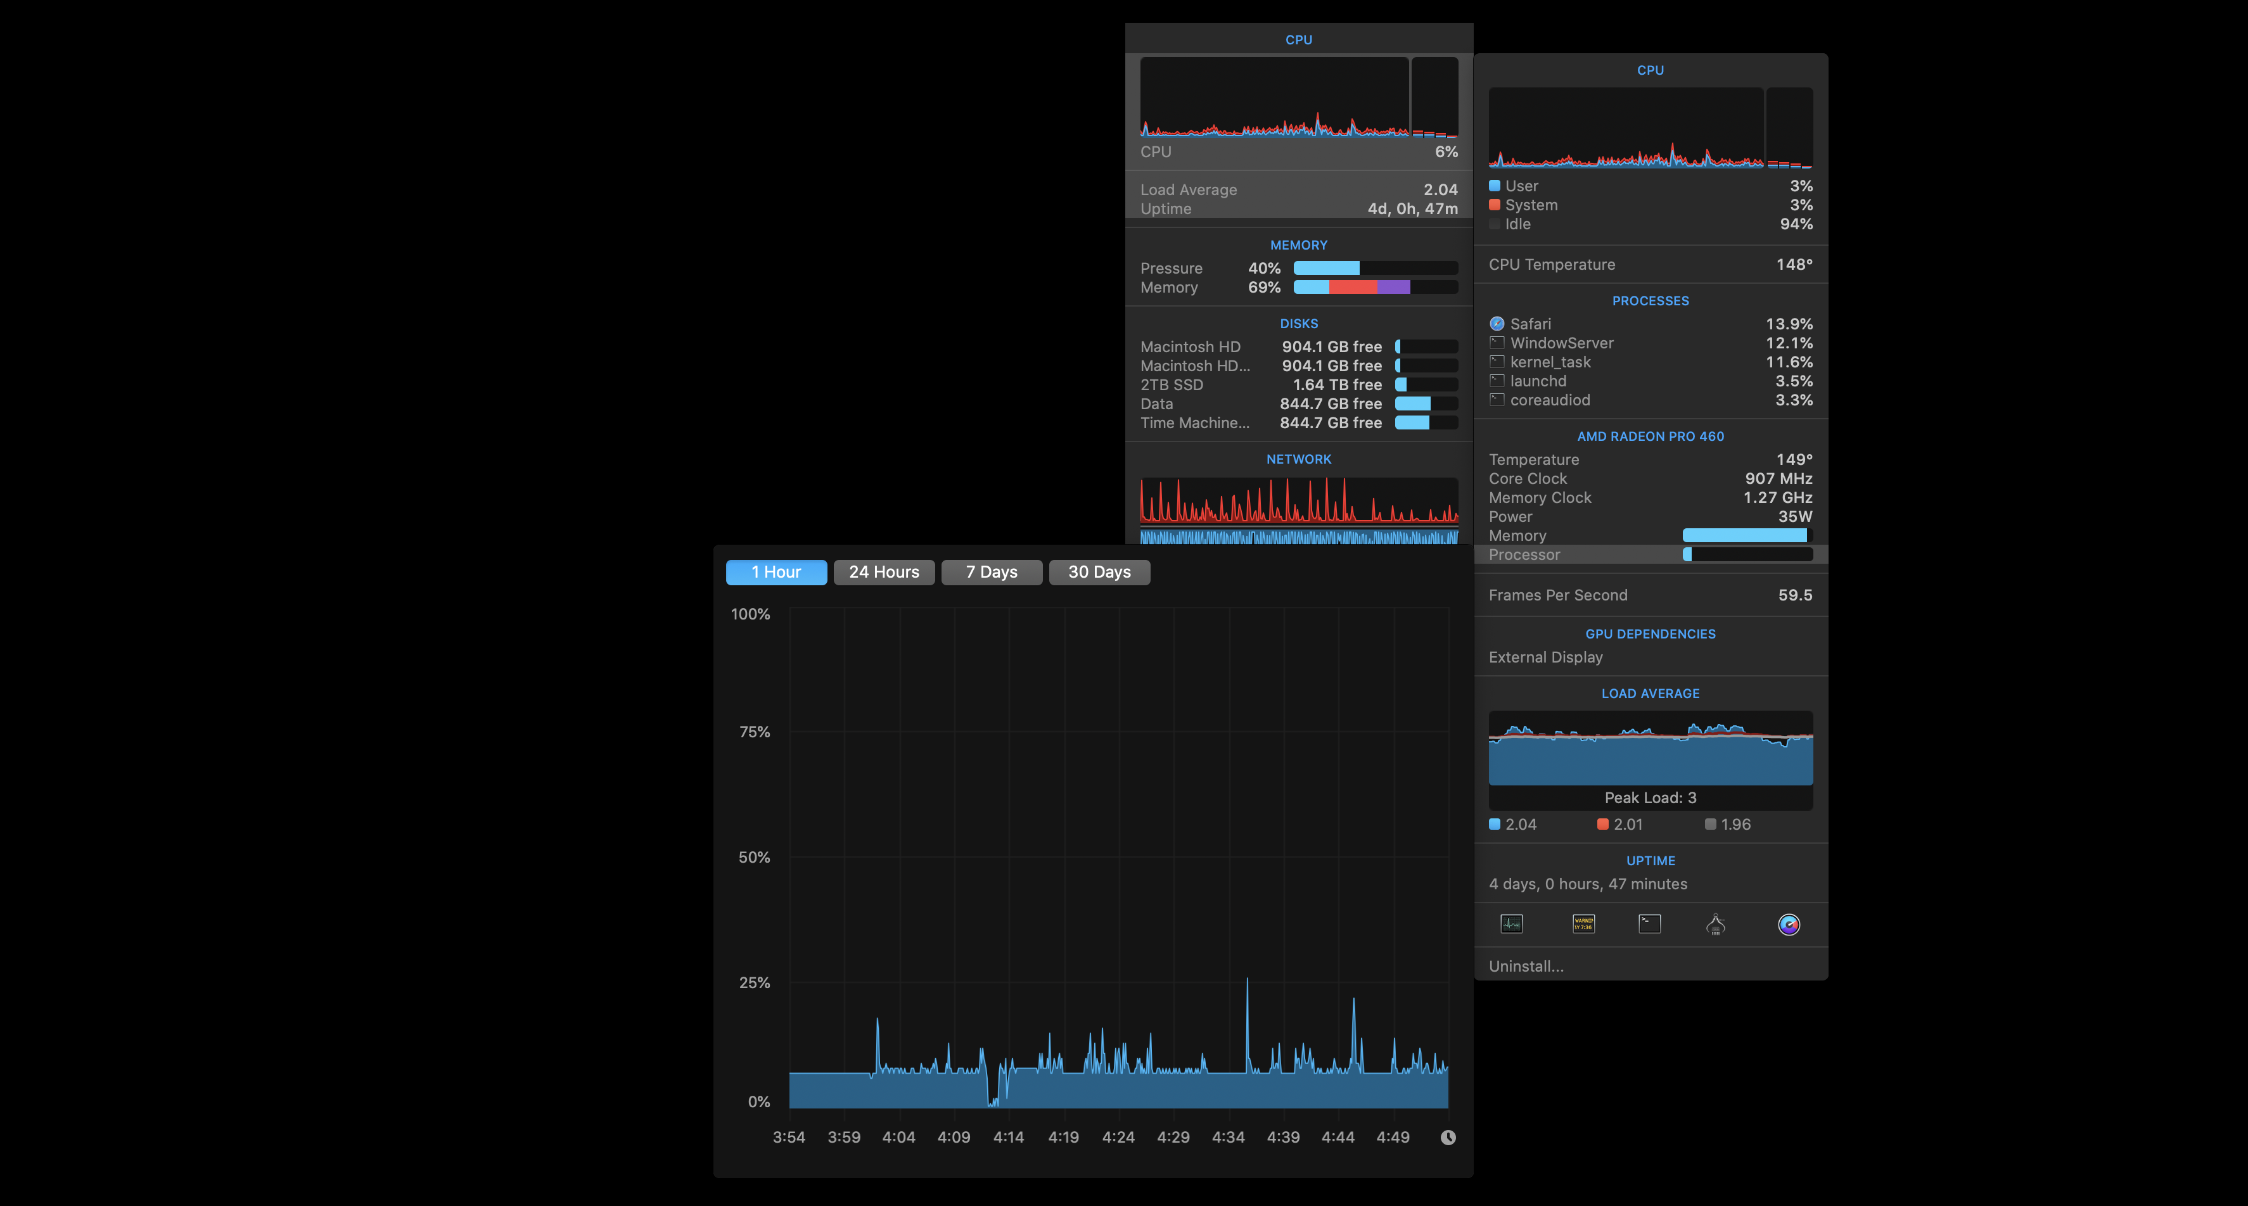Click the dark Idle legend swatch
Screen dimensions: 2248x1206
(x=1495, y=224)
